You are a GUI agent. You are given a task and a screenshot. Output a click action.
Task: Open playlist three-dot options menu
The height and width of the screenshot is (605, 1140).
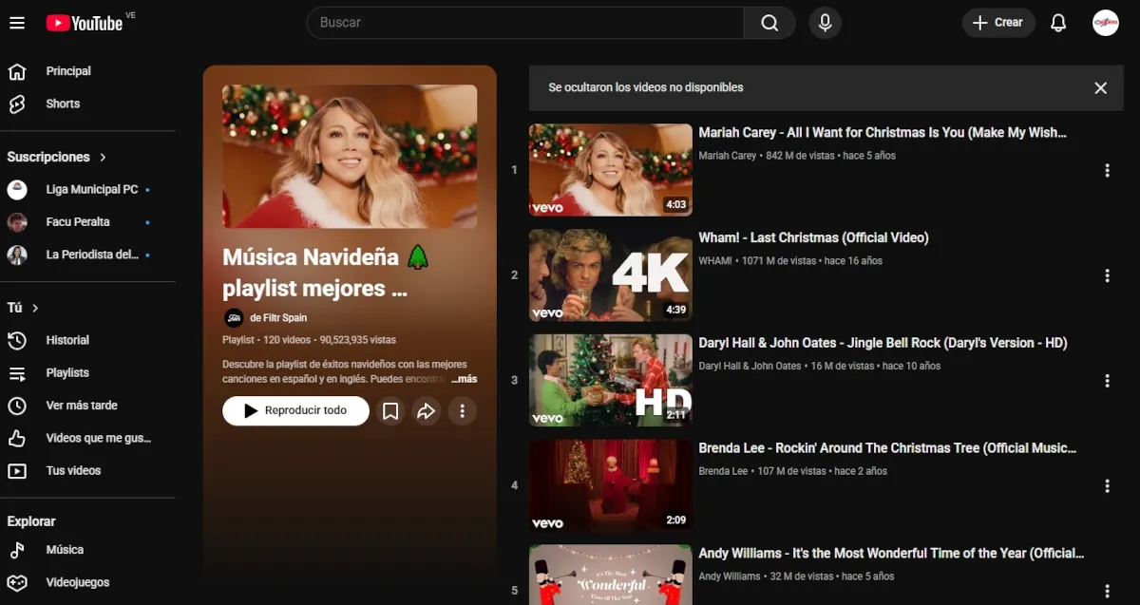(x=462, y=411)
